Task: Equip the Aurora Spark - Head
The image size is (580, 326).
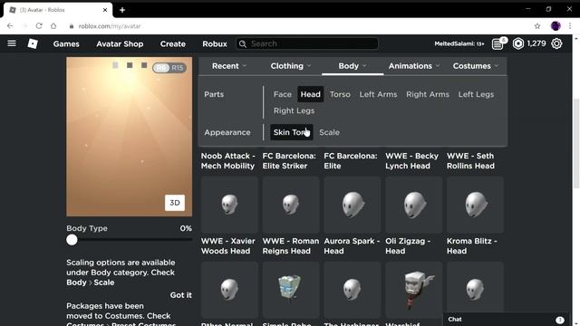Action: pyautogui.click(x=353, y=205)
